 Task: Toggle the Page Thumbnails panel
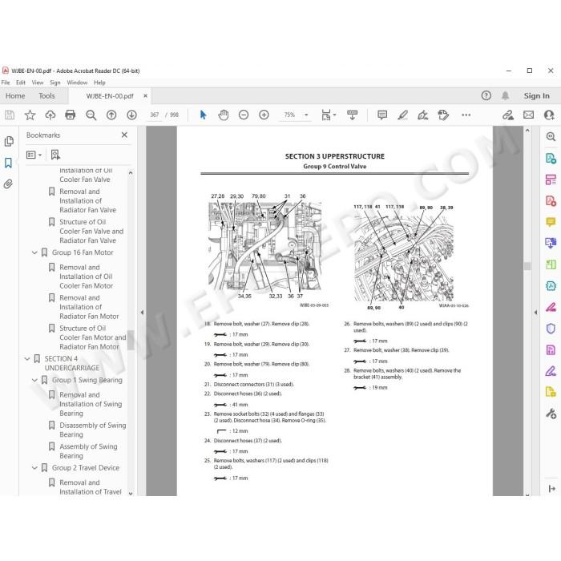[9, 141]
